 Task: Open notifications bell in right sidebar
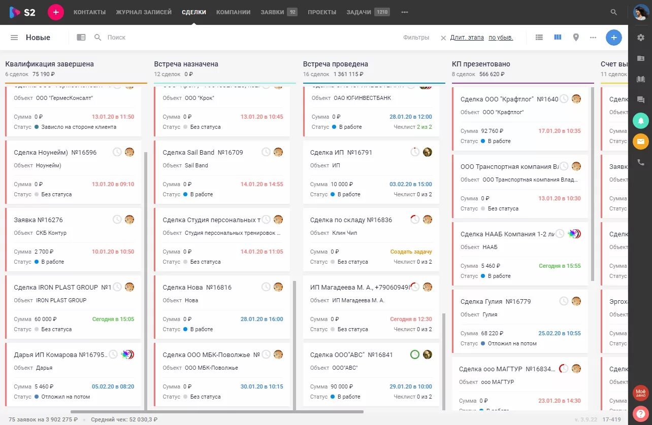(641, 121)
